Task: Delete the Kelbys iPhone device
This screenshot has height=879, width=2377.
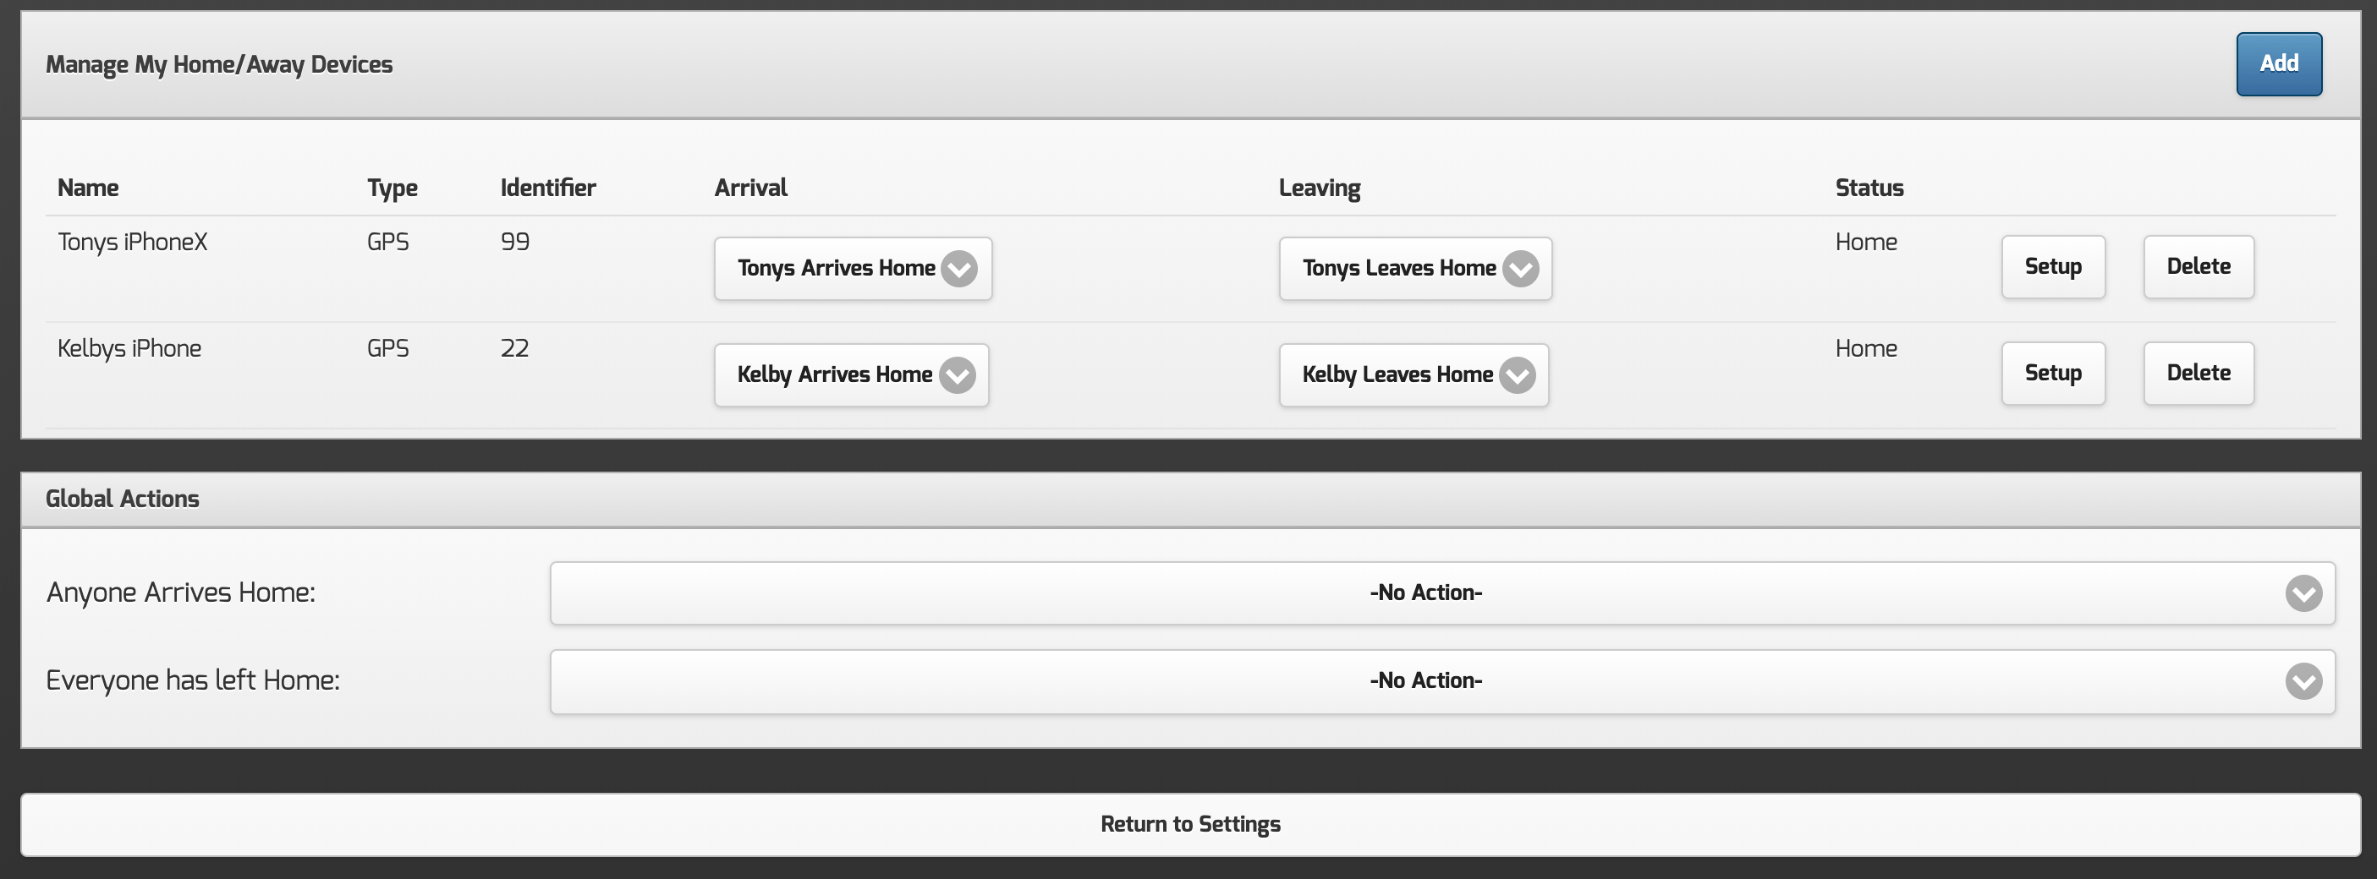Action: (2198, 373)
